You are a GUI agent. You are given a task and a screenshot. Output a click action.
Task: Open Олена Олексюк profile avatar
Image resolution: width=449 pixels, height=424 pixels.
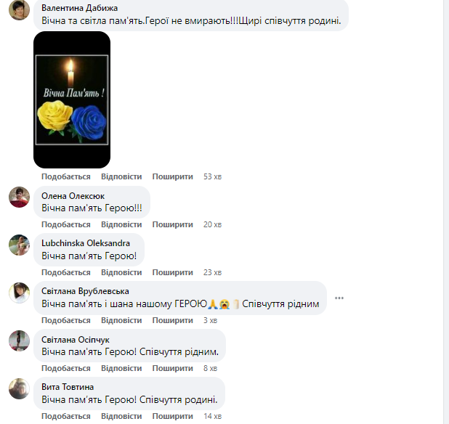(x=19, y=197)
